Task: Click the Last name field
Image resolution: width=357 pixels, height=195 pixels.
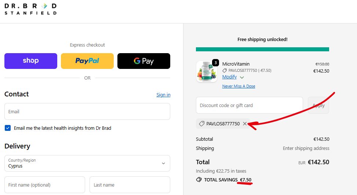Action: pos(130,185)
